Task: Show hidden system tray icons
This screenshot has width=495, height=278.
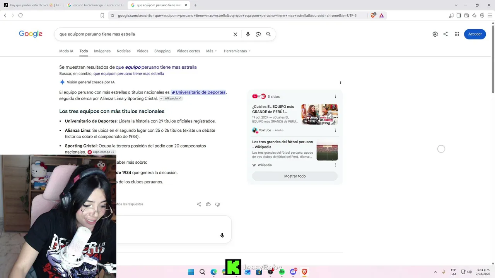Action: (435, 272)
